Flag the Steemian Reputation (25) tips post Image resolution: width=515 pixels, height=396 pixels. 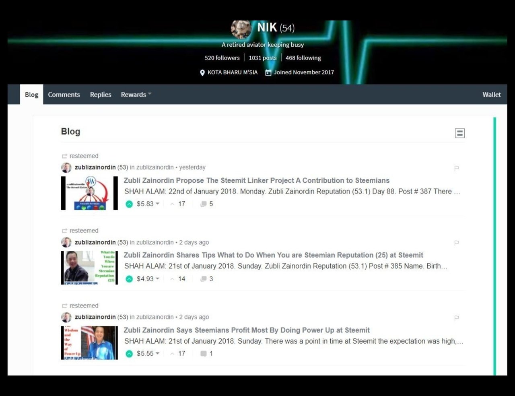coord(457,243)
